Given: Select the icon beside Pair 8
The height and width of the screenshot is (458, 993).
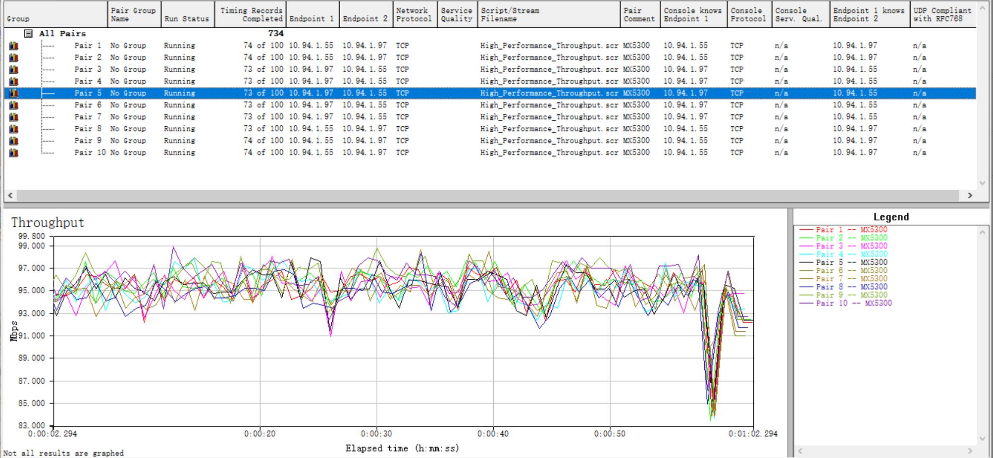Looking at the screenshot, I should point(14,129).
